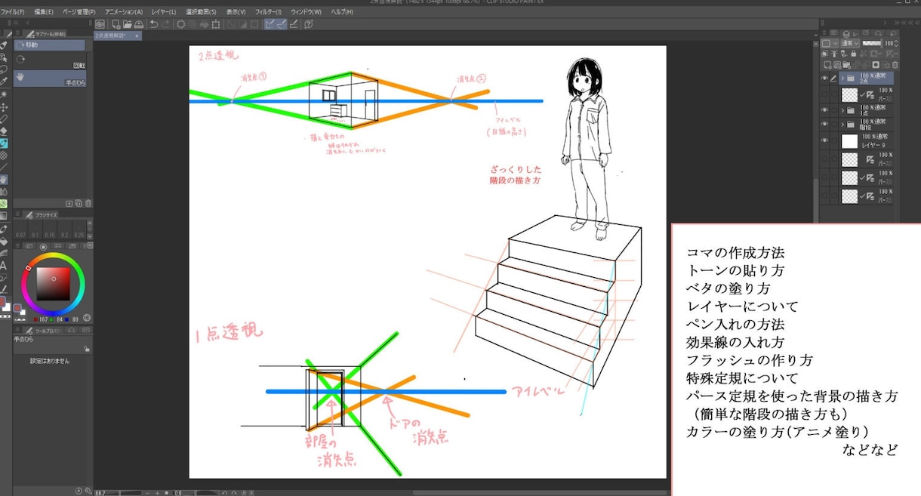This screenshot has height=496, width=921.
Task: Hide レイヤー 9 layer
Action: click(825, 140)
